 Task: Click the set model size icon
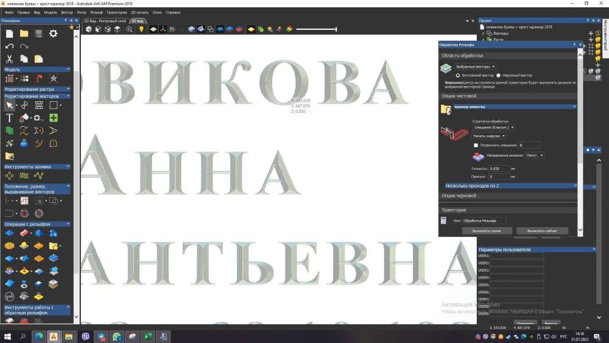[x=9, y=79]
